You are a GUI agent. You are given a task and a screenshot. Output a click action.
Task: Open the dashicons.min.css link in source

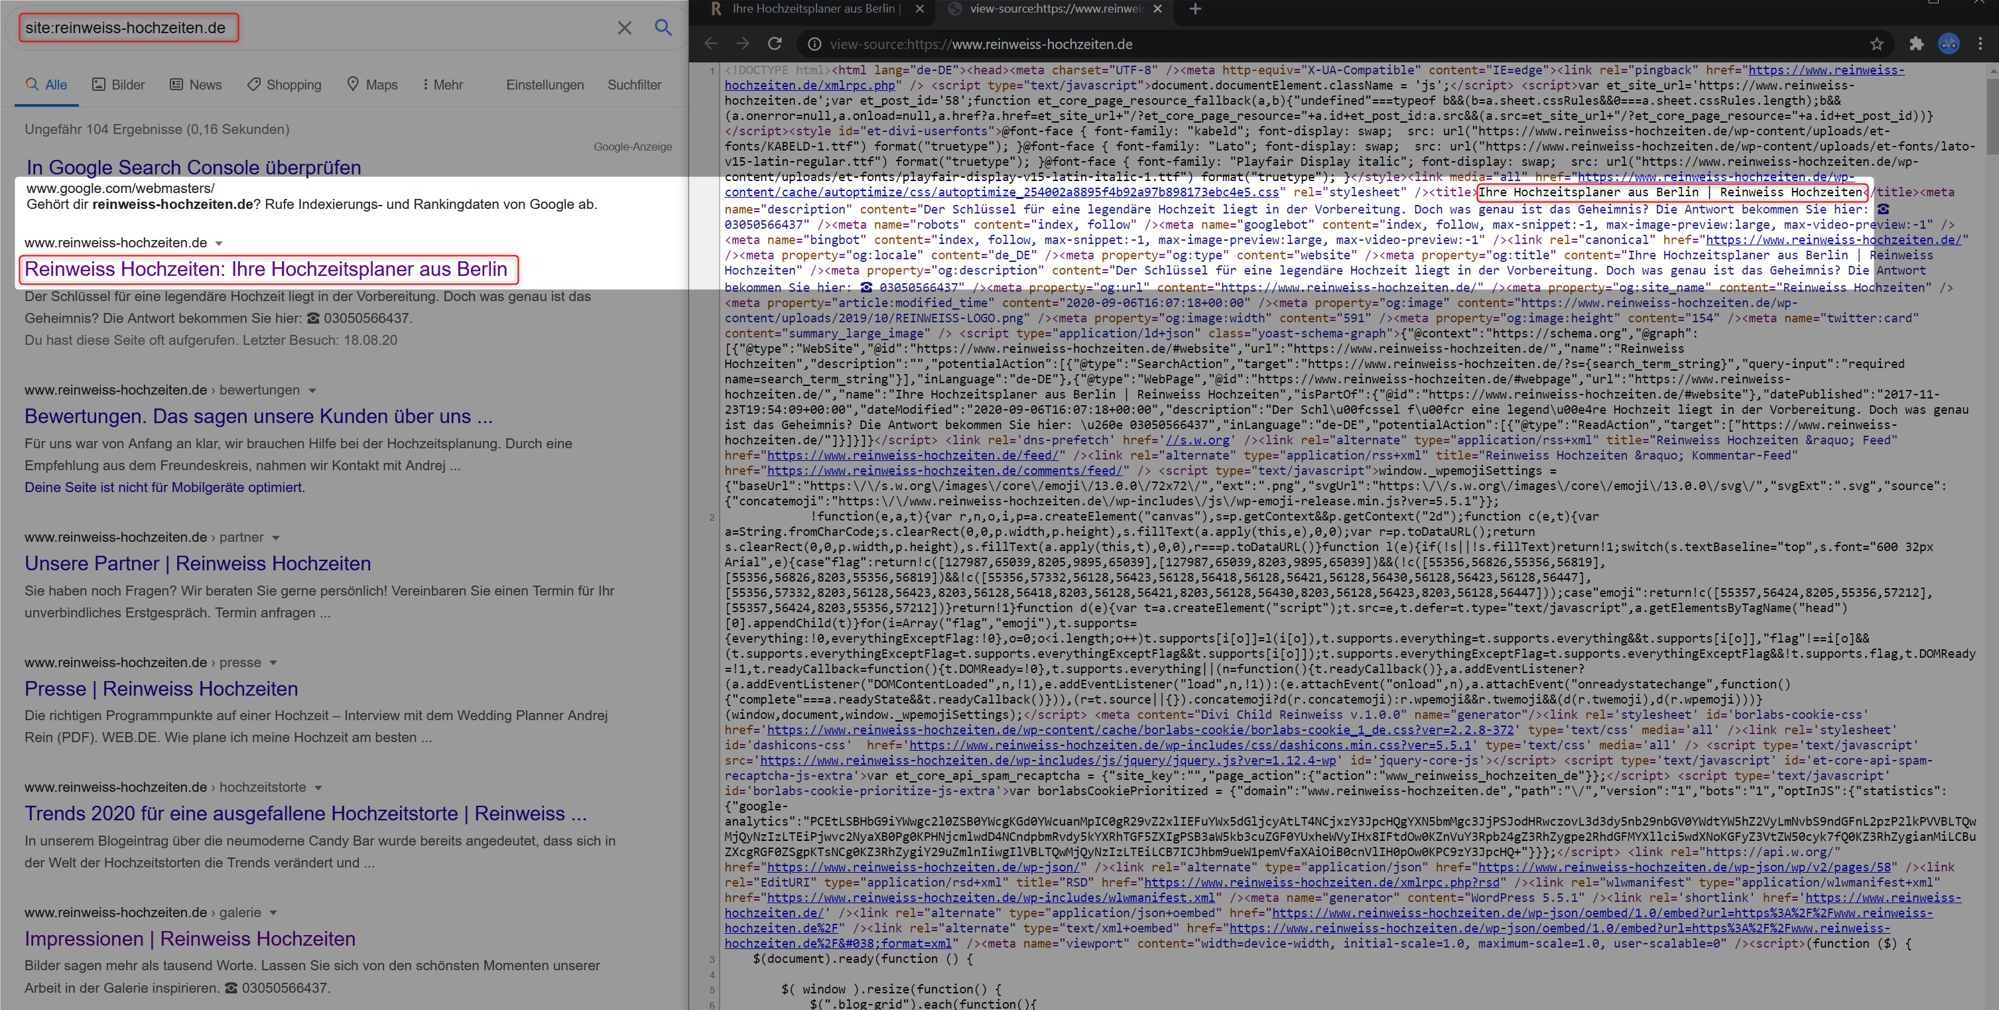1191,745
